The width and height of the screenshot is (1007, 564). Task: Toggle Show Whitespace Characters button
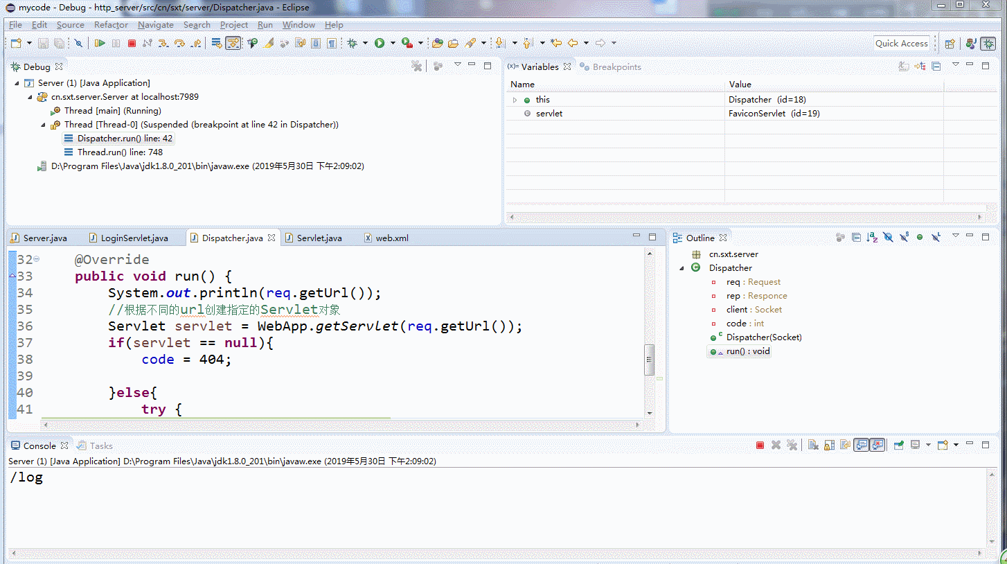[332, 43]
